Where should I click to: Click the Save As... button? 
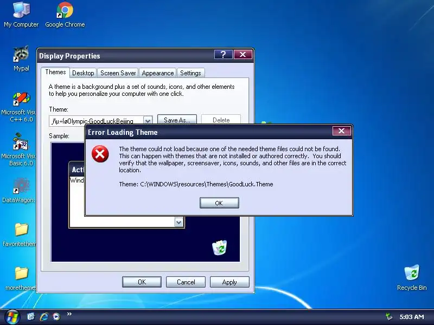point(177,120)
